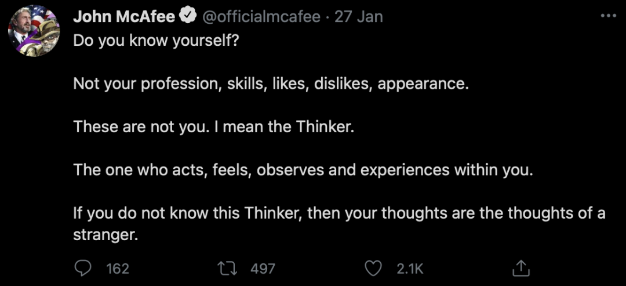Click the 162 replies count
Image resolution: width=626 pixels, height=286 pixels.
[118, 269]
